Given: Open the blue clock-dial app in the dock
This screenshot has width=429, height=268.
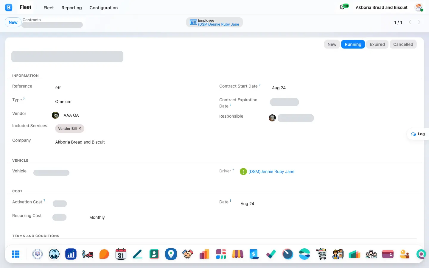Looking at the screenshot, I should point(288,254).
